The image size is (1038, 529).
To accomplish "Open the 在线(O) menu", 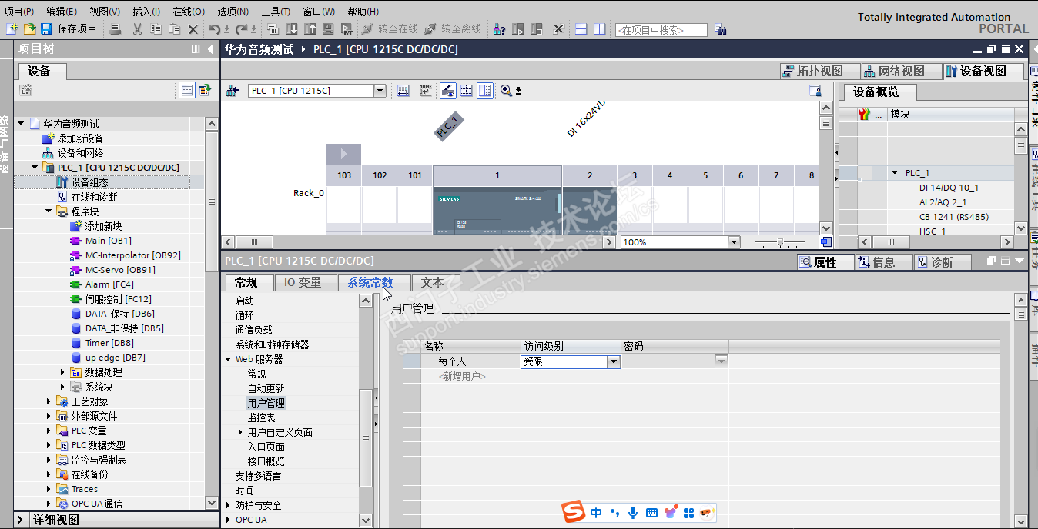I will point(189,12).
